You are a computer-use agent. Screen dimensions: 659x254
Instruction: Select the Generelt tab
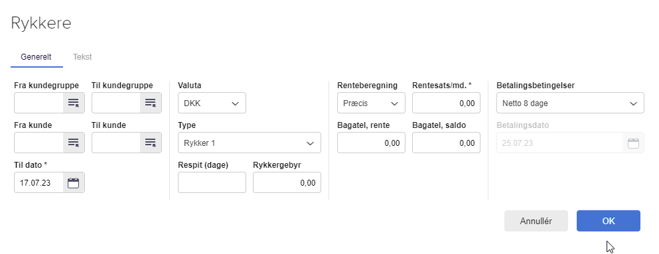[36, 57]
